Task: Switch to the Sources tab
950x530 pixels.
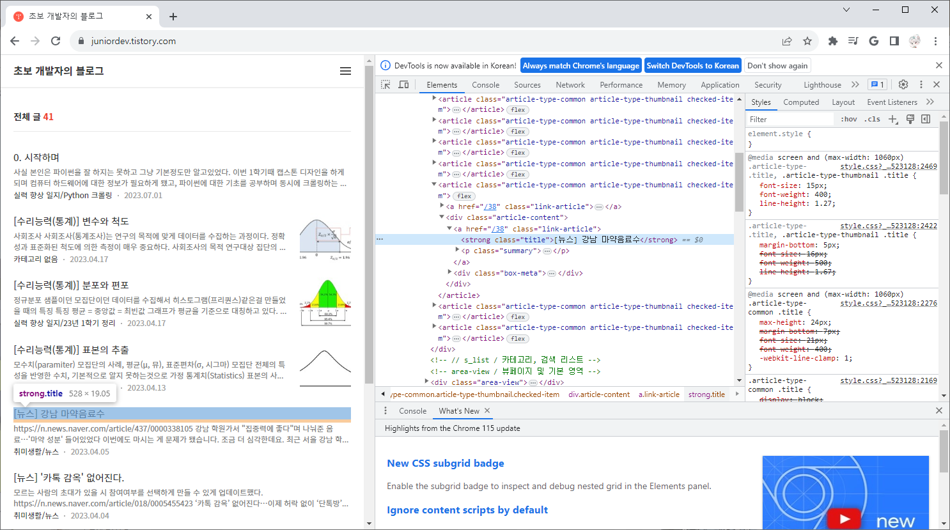Action: pos(527,85)
